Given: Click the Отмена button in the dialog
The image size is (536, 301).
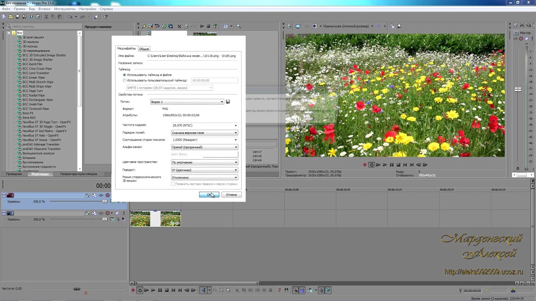Looking at the screenshot, I should pos(231,195).
